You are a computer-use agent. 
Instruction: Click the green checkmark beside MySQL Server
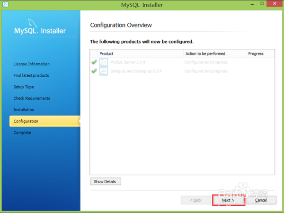pyautogui.click(x=94, y=62)
